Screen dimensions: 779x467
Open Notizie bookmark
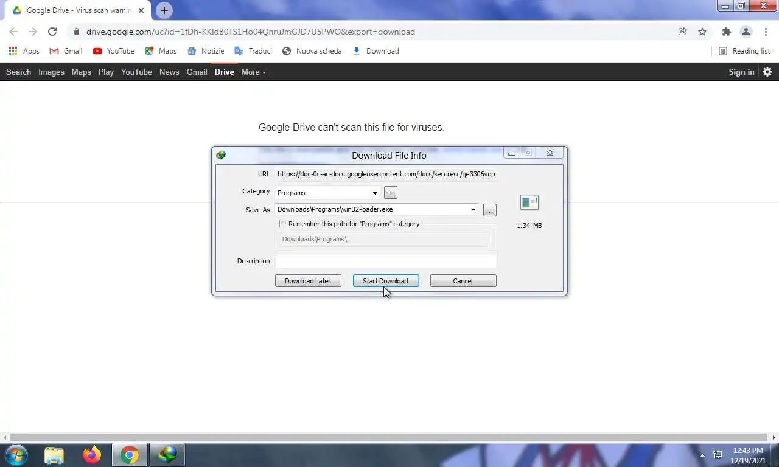click(x=206, y=51)
